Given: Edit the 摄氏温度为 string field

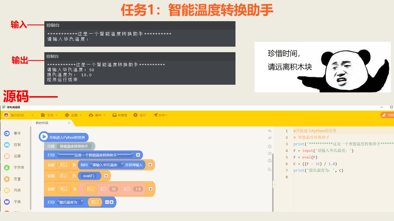Looking at the screenshot, I should (x=71, y=202).
